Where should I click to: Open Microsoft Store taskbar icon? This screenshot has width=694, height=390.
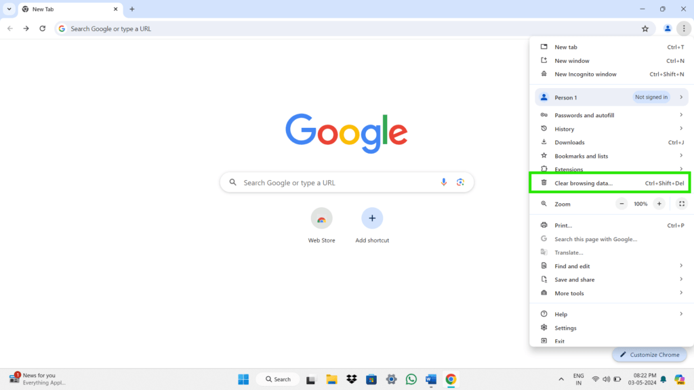[371, 379]
